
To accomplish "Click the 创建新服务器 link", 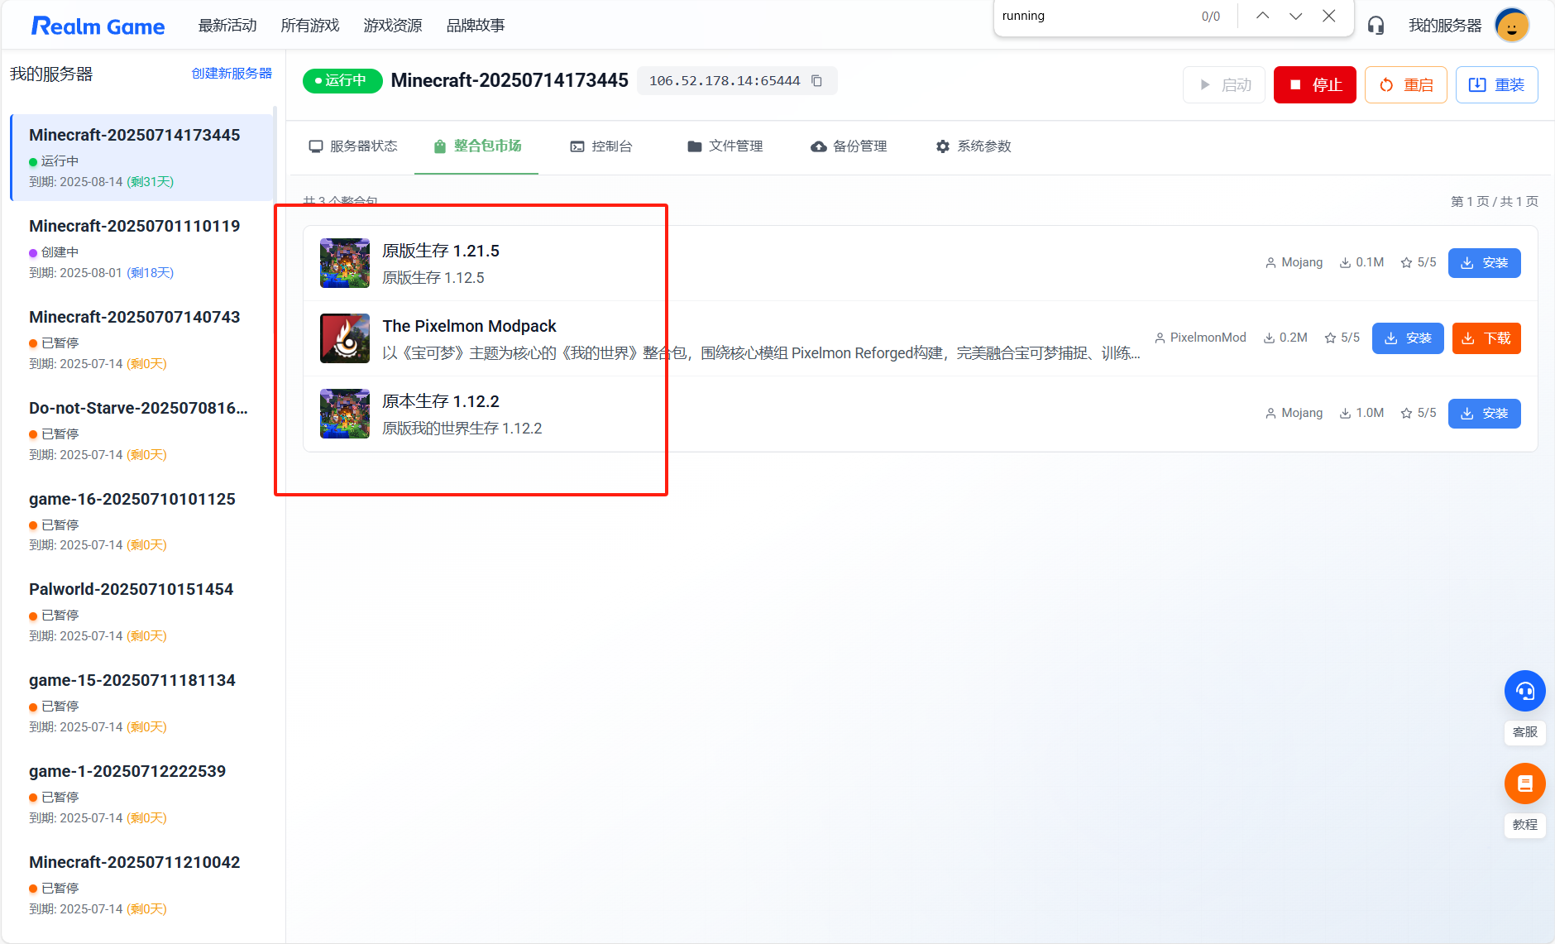I will pyautogui.click(x=232, y=74).
